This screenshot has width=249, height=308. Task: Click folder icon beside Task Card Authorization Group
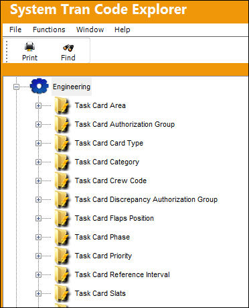(62, 124)
